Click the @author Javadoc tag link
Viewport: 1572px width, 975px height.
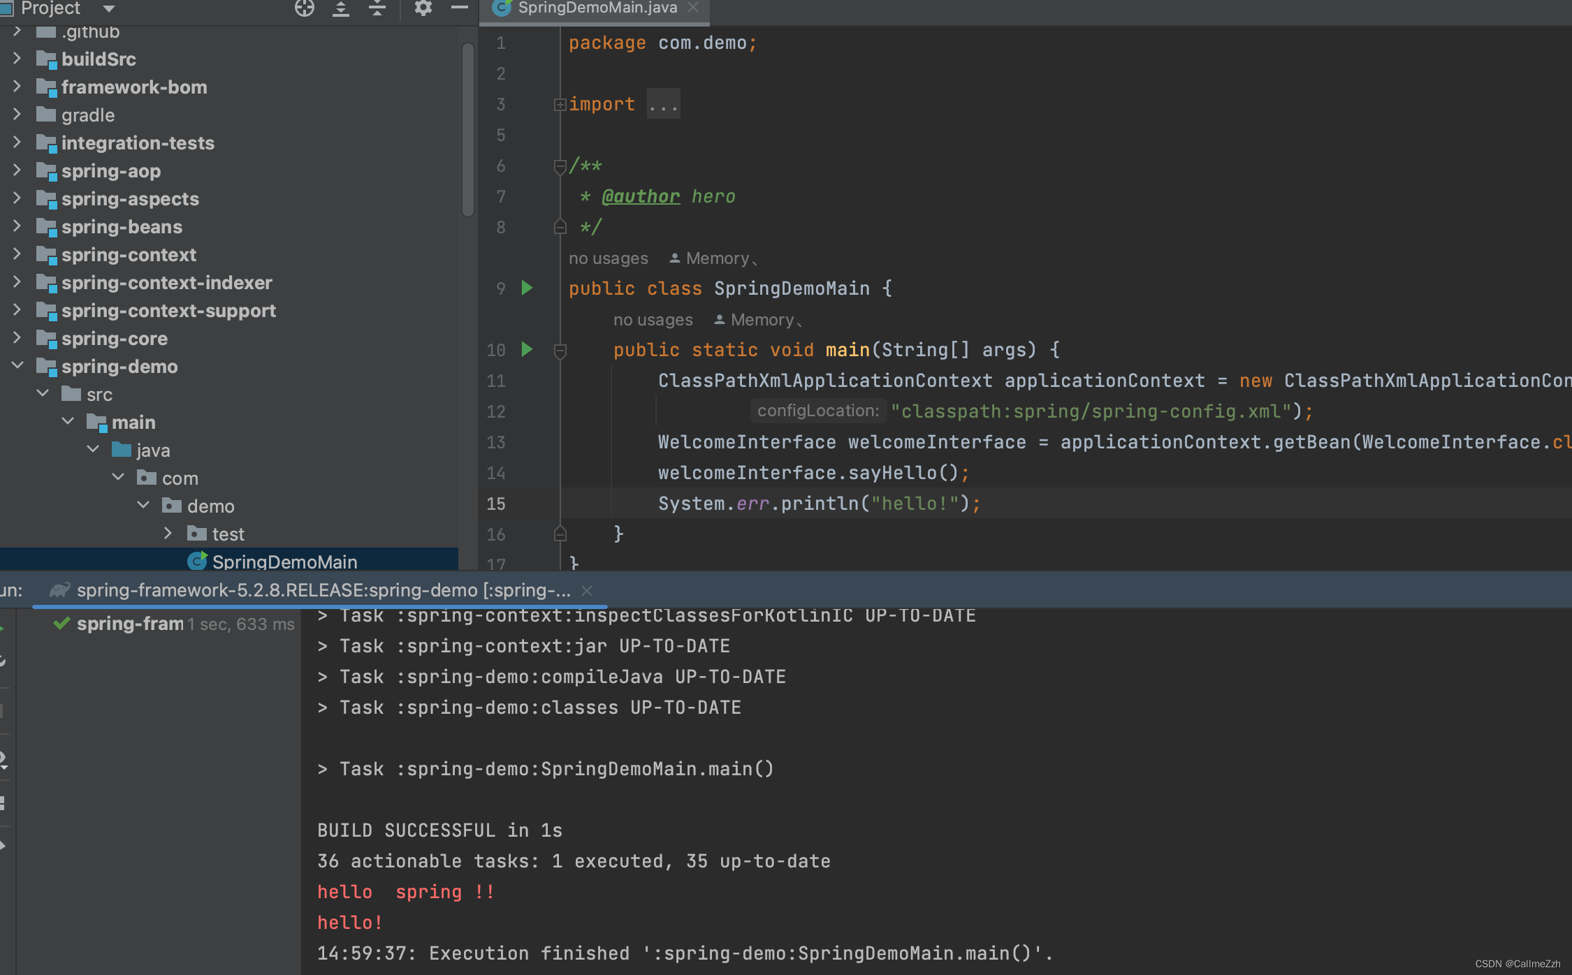coord(641,196)
